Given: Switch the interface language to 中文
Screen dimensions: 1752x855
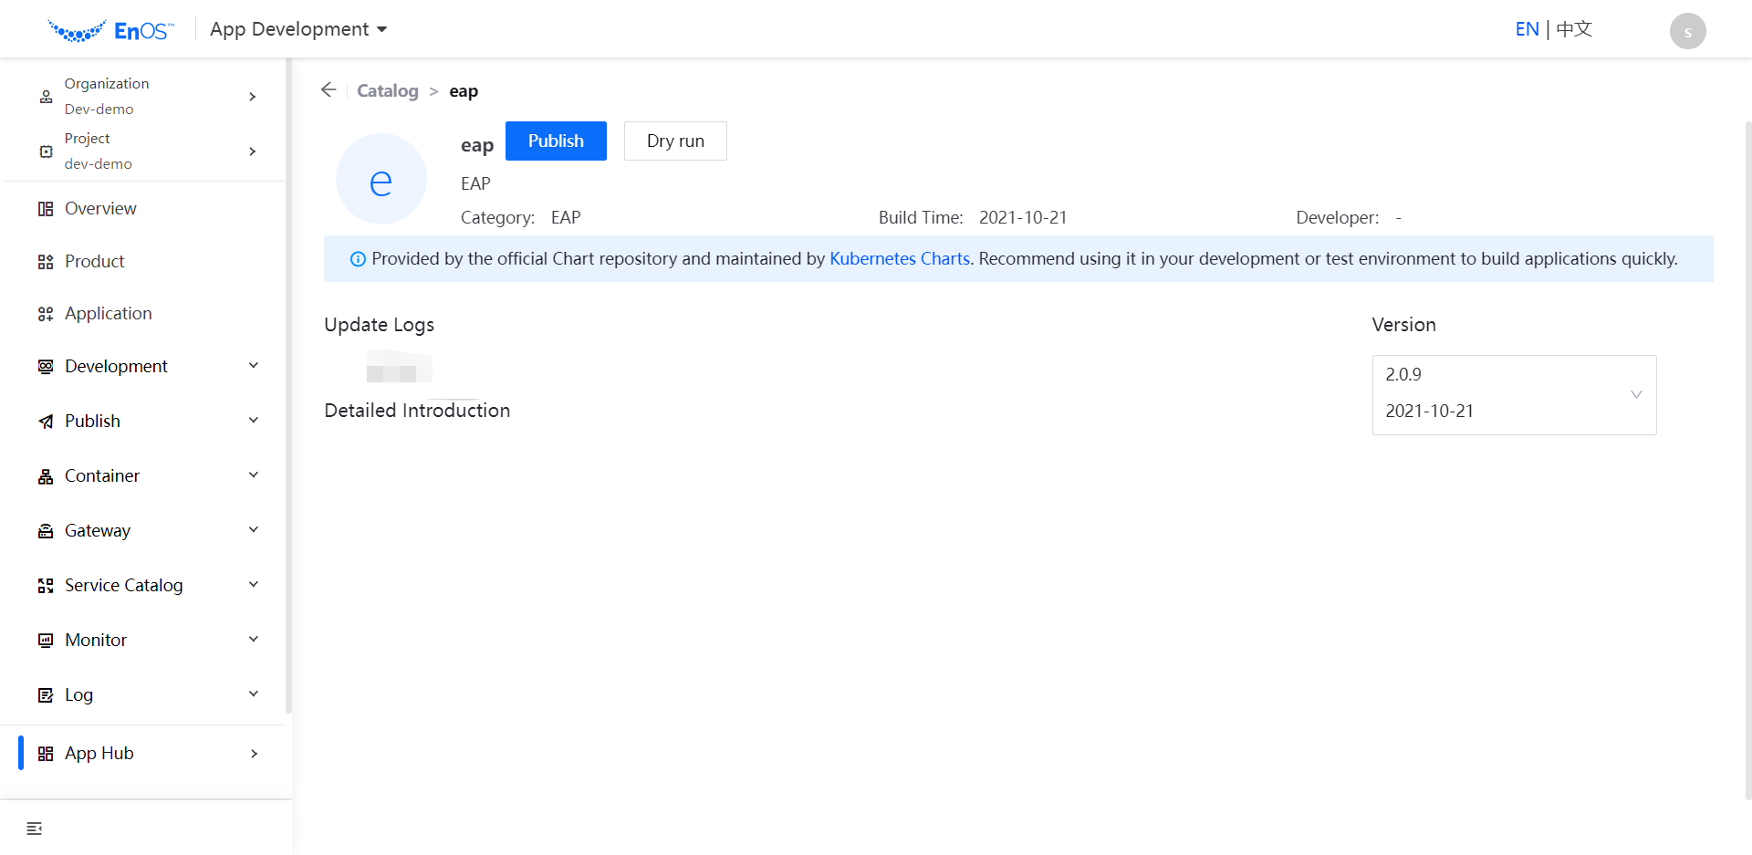Looking at the screenshot, I should (1572, 28).
